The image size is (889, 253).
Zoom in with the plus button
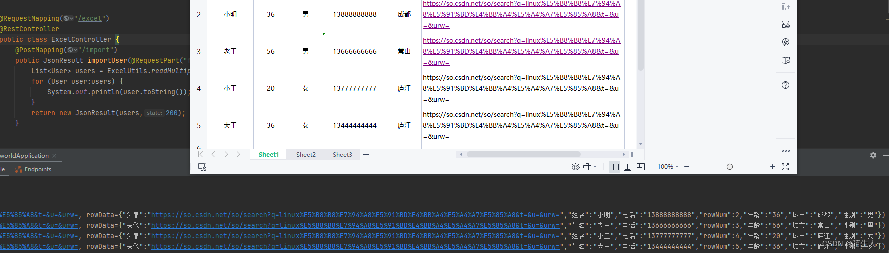point(773,167)
